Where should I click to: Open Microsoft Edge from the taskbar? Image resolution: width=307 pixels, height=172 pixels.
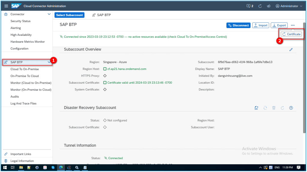61,168
